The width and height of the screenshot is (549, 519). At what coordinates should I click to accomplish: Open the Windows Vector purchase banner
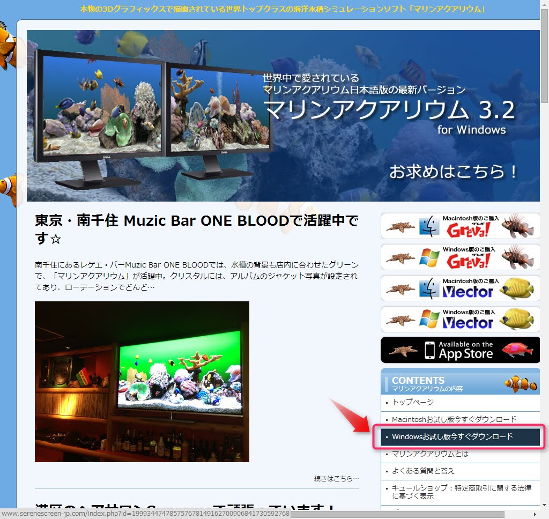tap(460, 320)
